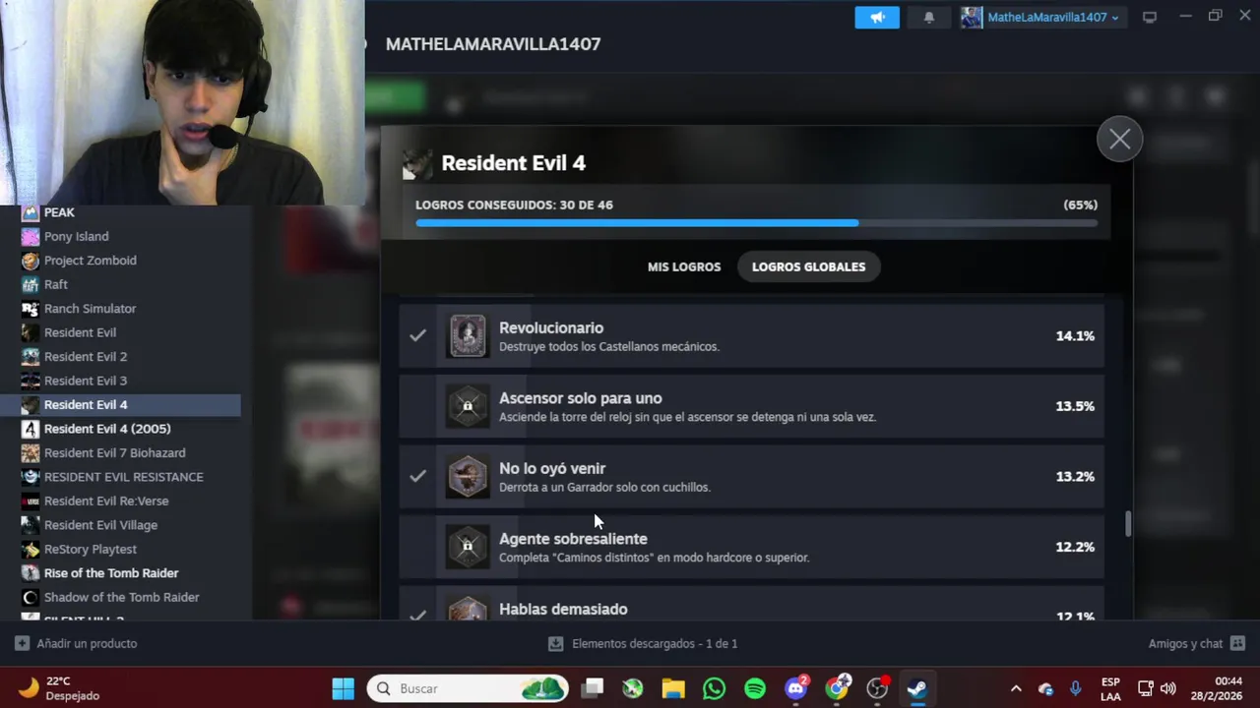Screen dimensions: 1260x708
Task: Click the Revolucionario row 14.1% value
Action: 1075,336
